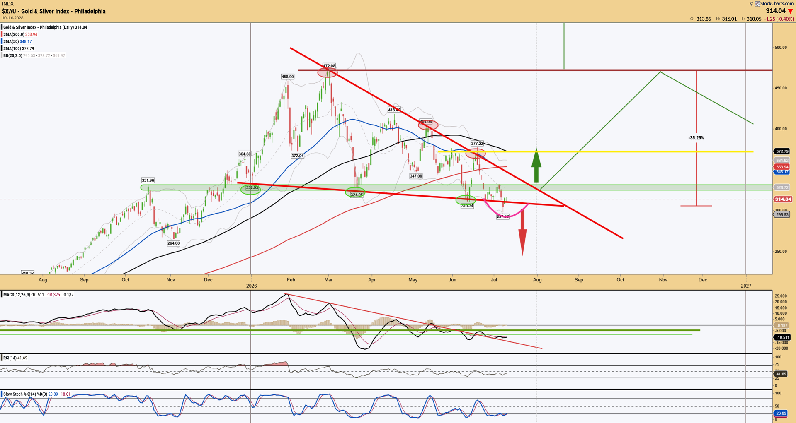Click the StockCharts.com logo icon
Image resolution: width=796 pixels, height=423 pixels.
coord(757,4)
